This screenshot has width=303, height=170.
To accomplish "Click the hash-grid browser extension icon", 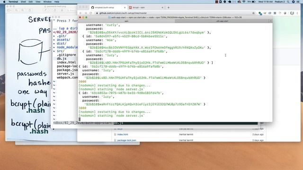I will [x=275, y=13].
